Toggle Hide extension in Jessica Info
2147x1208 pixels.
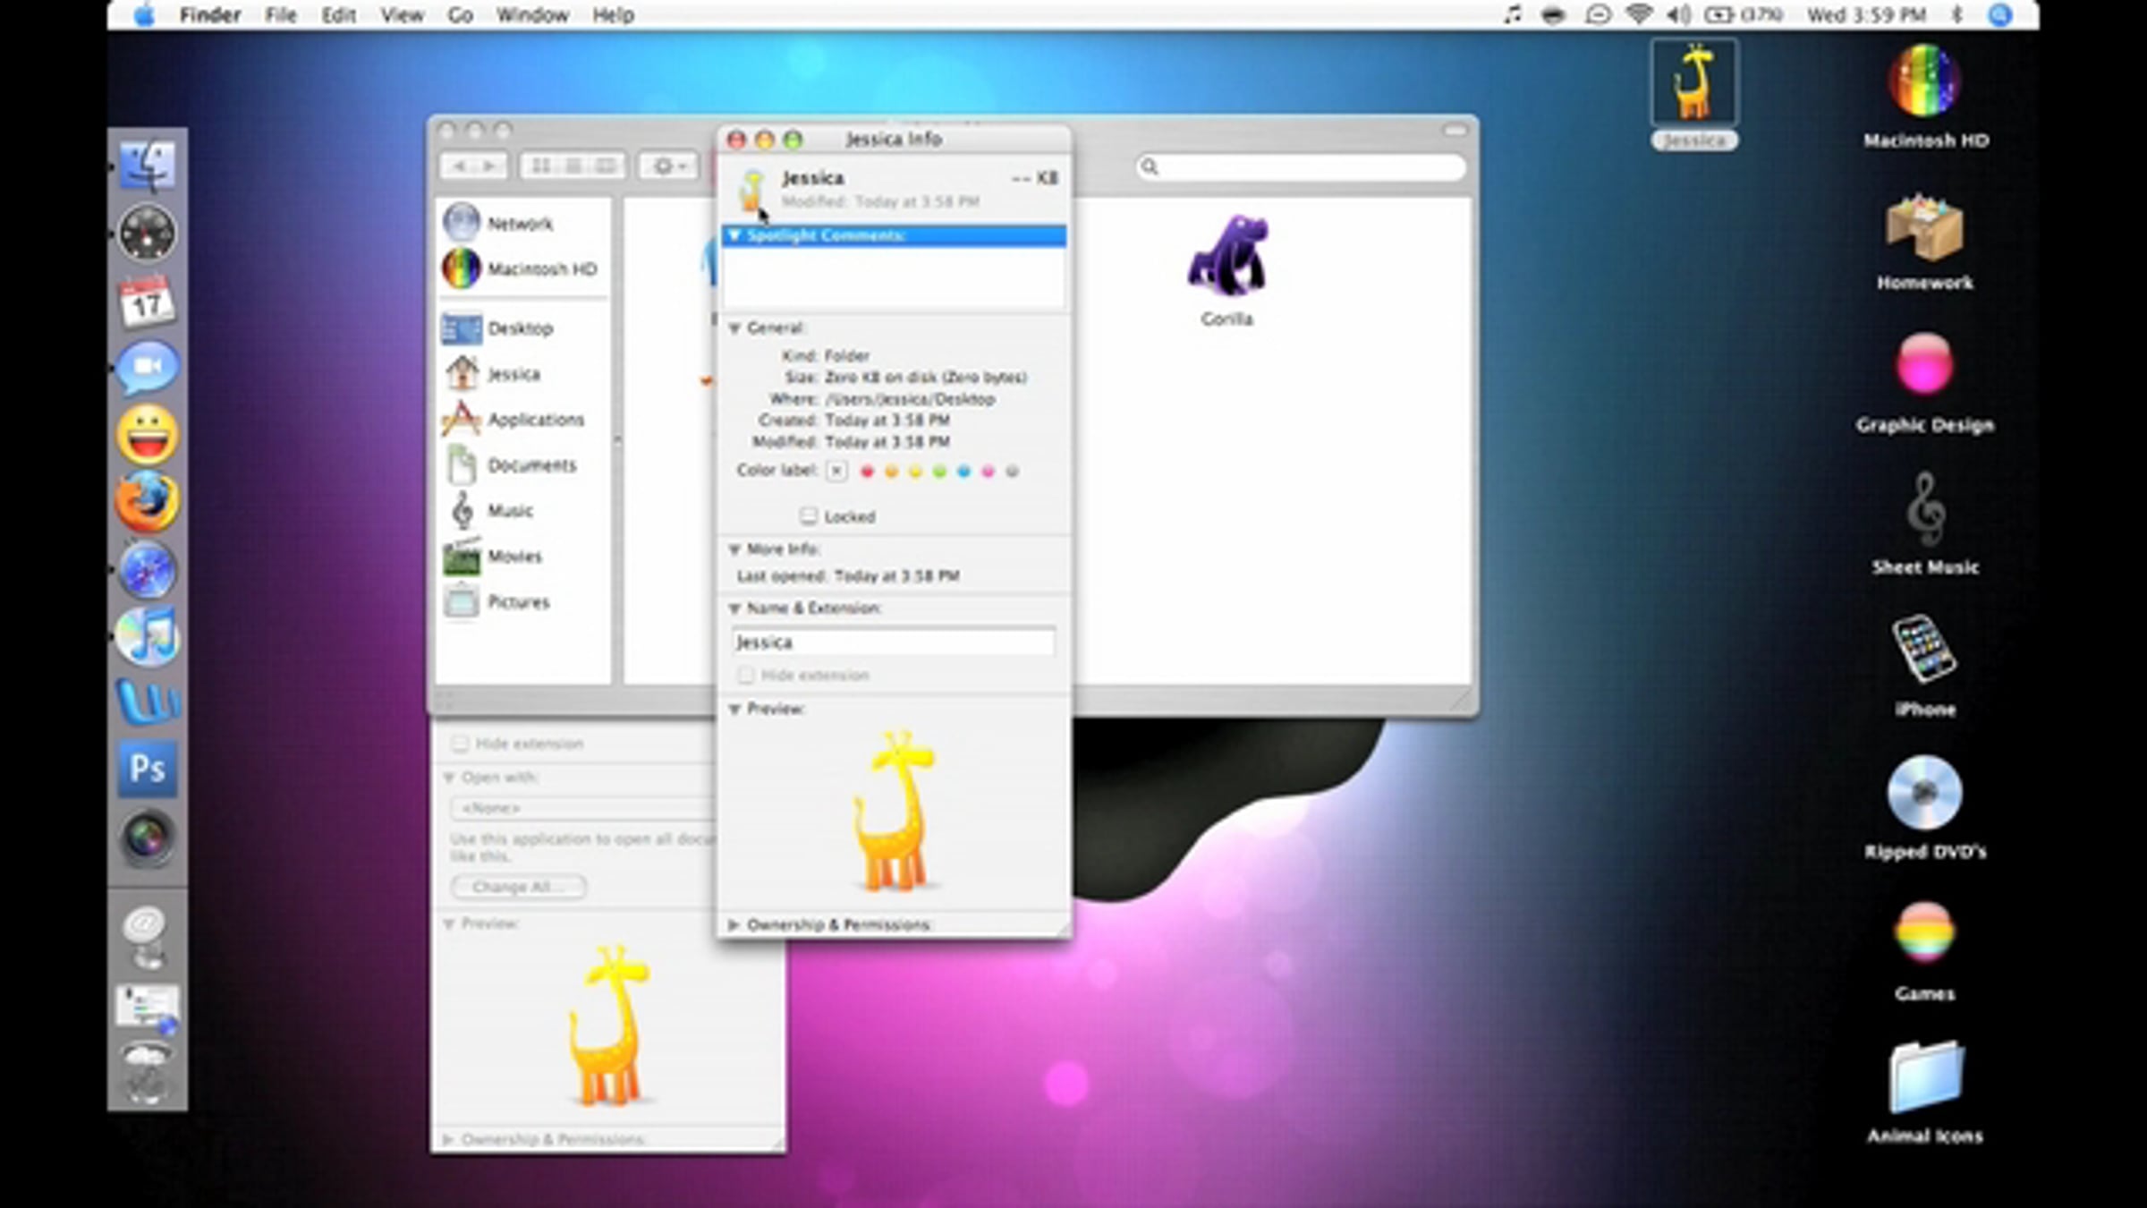(x=745, y=676)
